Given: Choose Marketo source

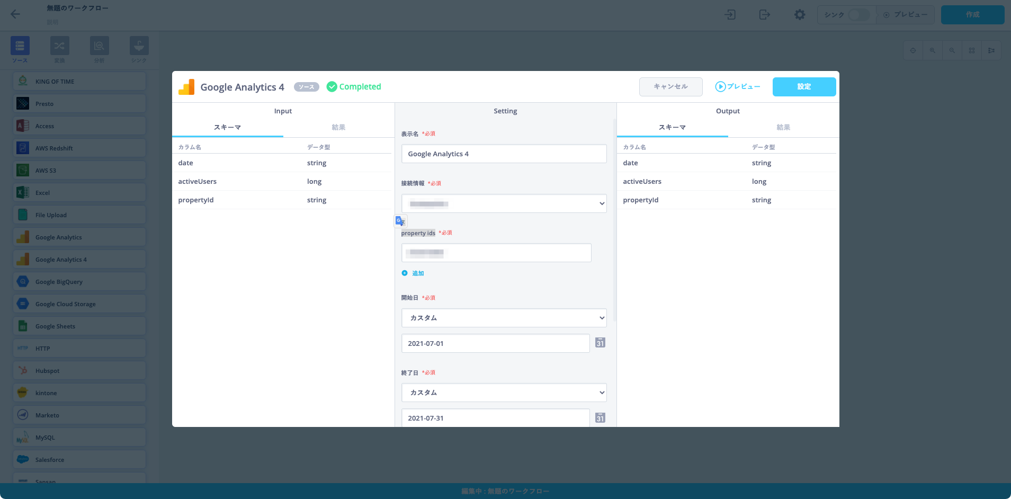Looking at the screenshot, I should tap(79, 415).
